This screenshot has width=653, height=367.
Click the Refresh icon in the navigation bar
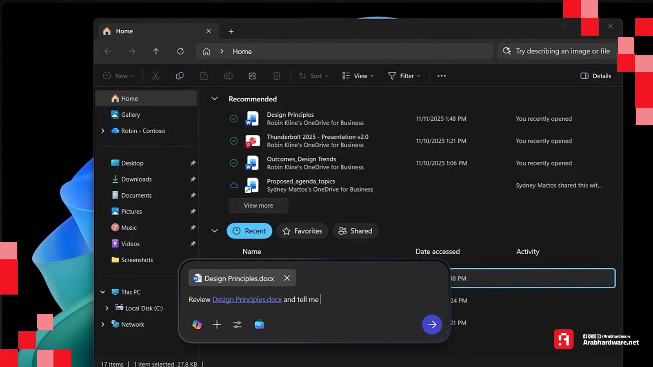180,51
